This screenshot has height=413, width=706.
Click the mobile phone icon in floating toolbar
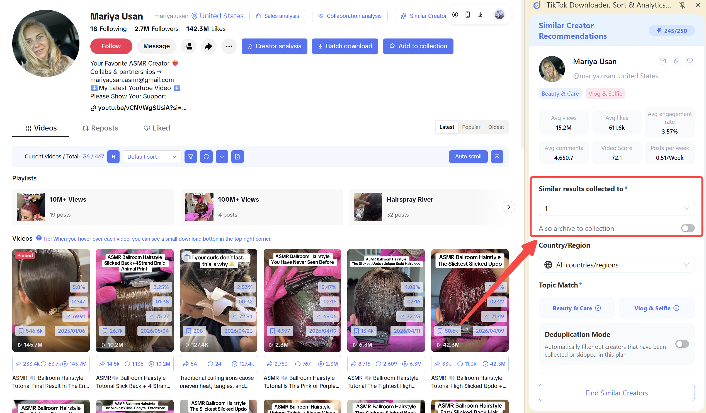point(468,15)
